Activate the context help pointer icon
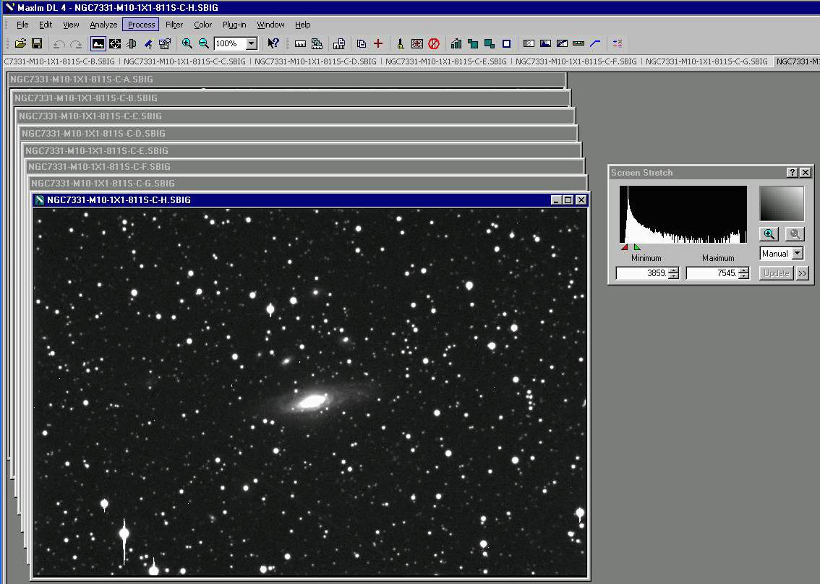The height and width of the screenshot is (584, 820). coord(273,43)
